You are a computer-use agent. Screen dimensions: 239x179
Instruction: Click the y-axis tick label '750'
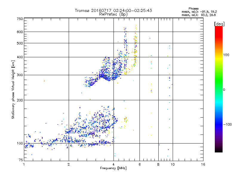(x=20, y=19)
